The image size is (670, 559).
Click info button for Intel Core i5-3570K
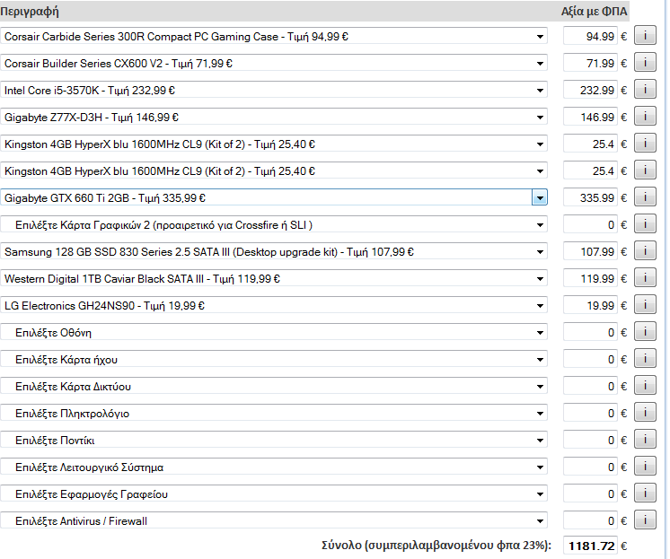pyautogui.click(x=645, y=90)
